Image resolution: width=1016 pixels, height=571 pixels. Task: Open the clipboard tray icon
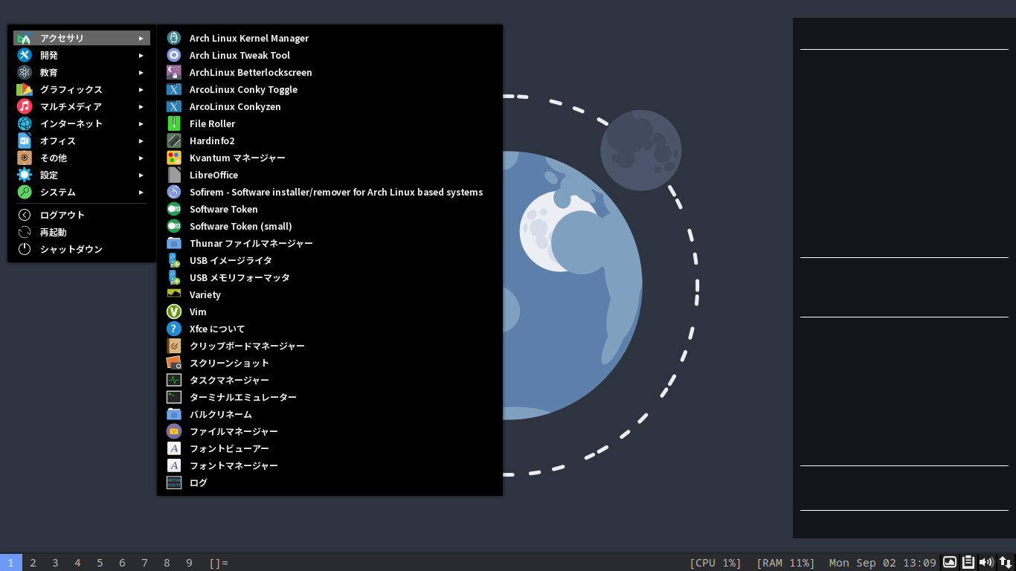[968, 562]
